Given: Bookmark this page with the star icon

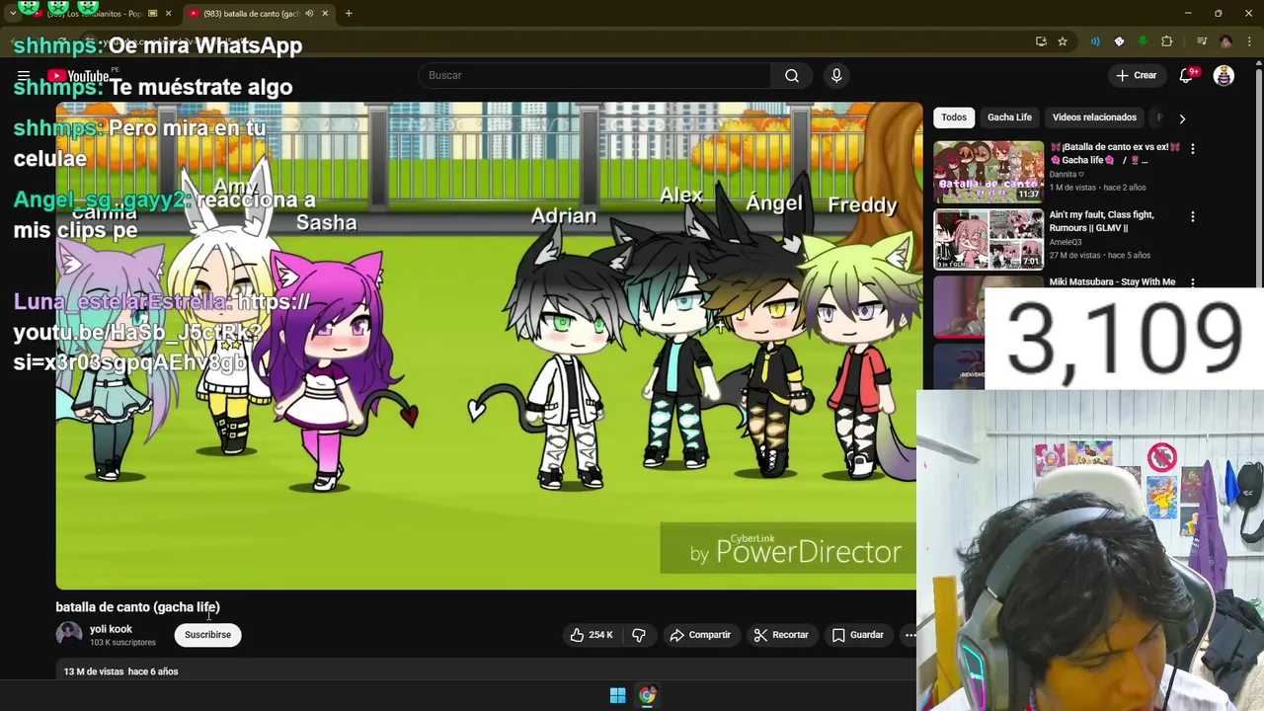Looking at the screenshot, I should click(x=1063, y=41).
